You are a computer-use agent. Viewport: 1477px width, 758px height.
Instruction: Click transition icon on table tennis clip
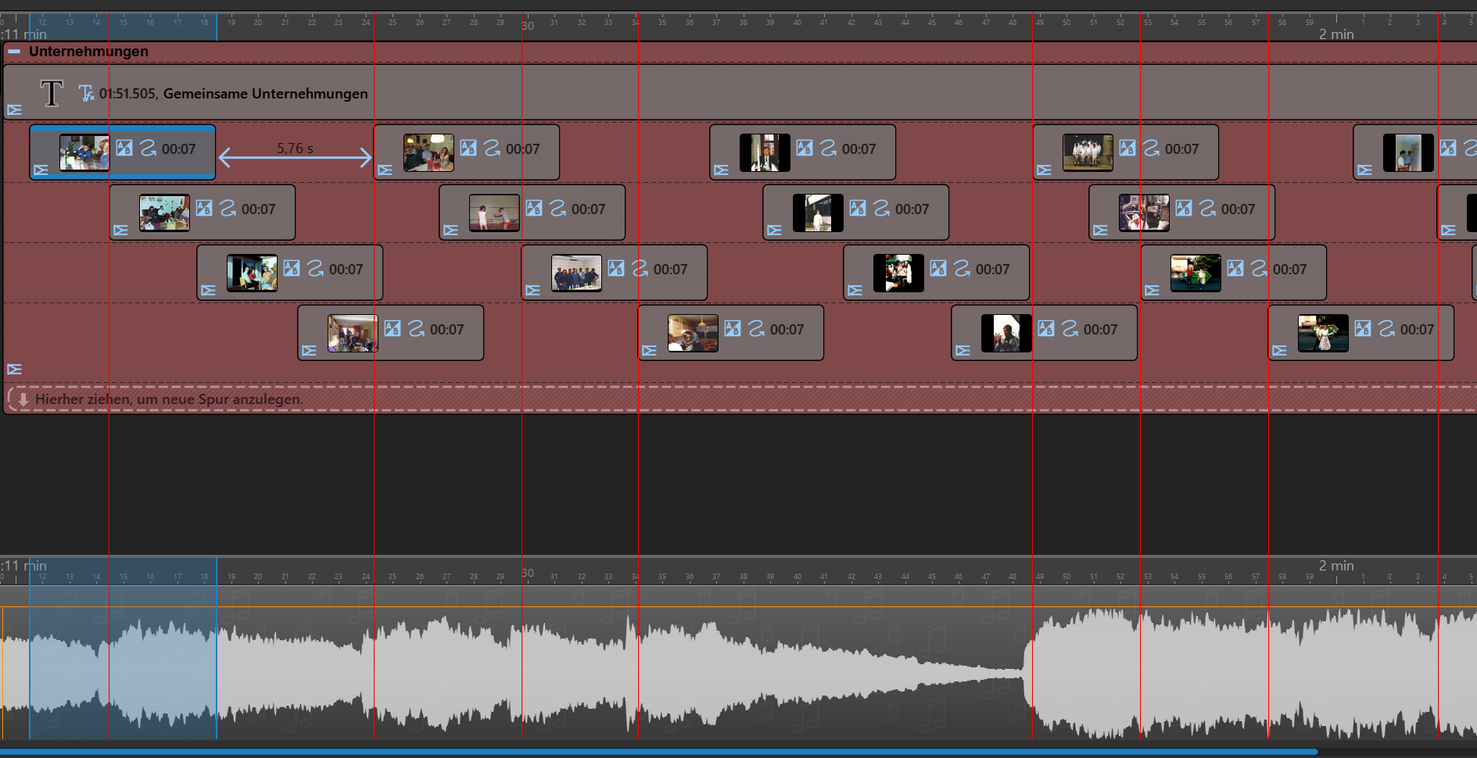534,208
